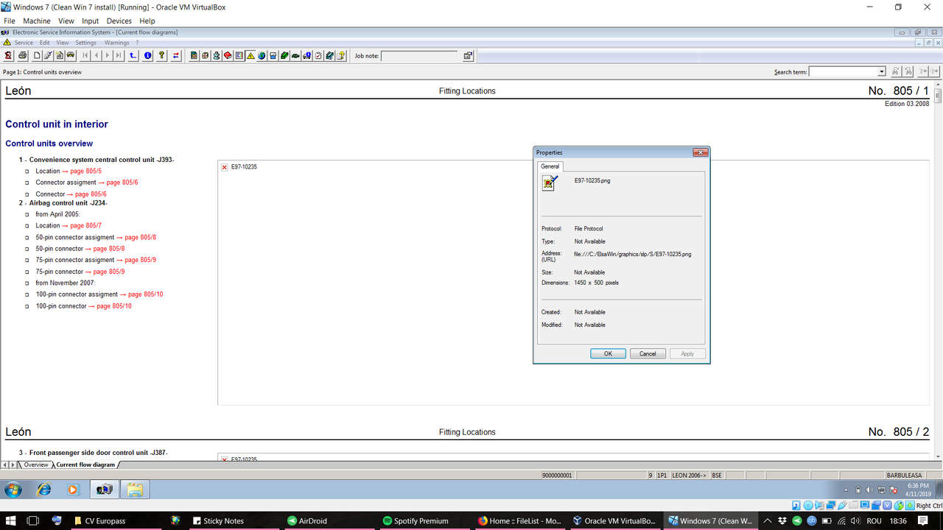
Task: Click into the Job note input field
Action: click(419, 55)
